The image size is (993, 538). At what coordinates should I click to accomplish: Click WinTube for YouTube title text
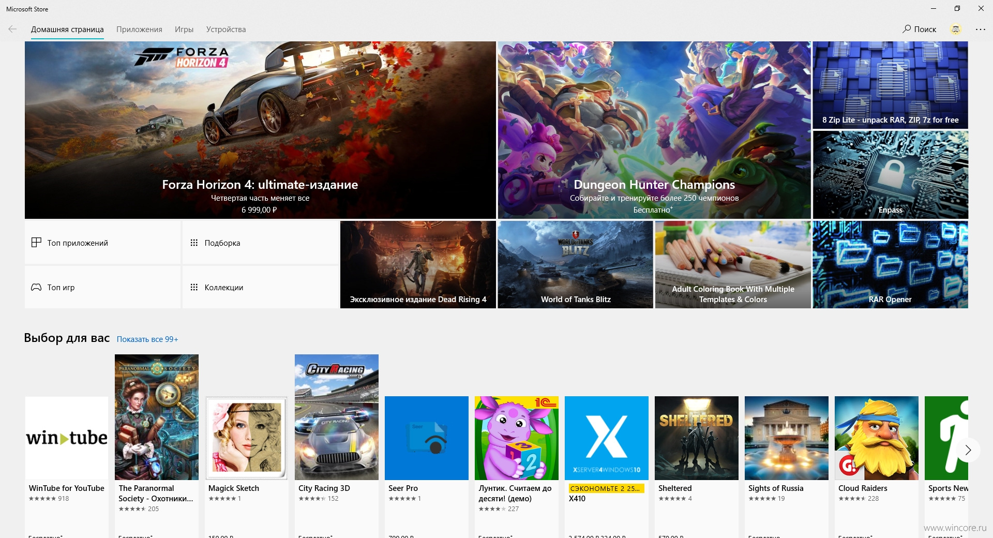66,488
